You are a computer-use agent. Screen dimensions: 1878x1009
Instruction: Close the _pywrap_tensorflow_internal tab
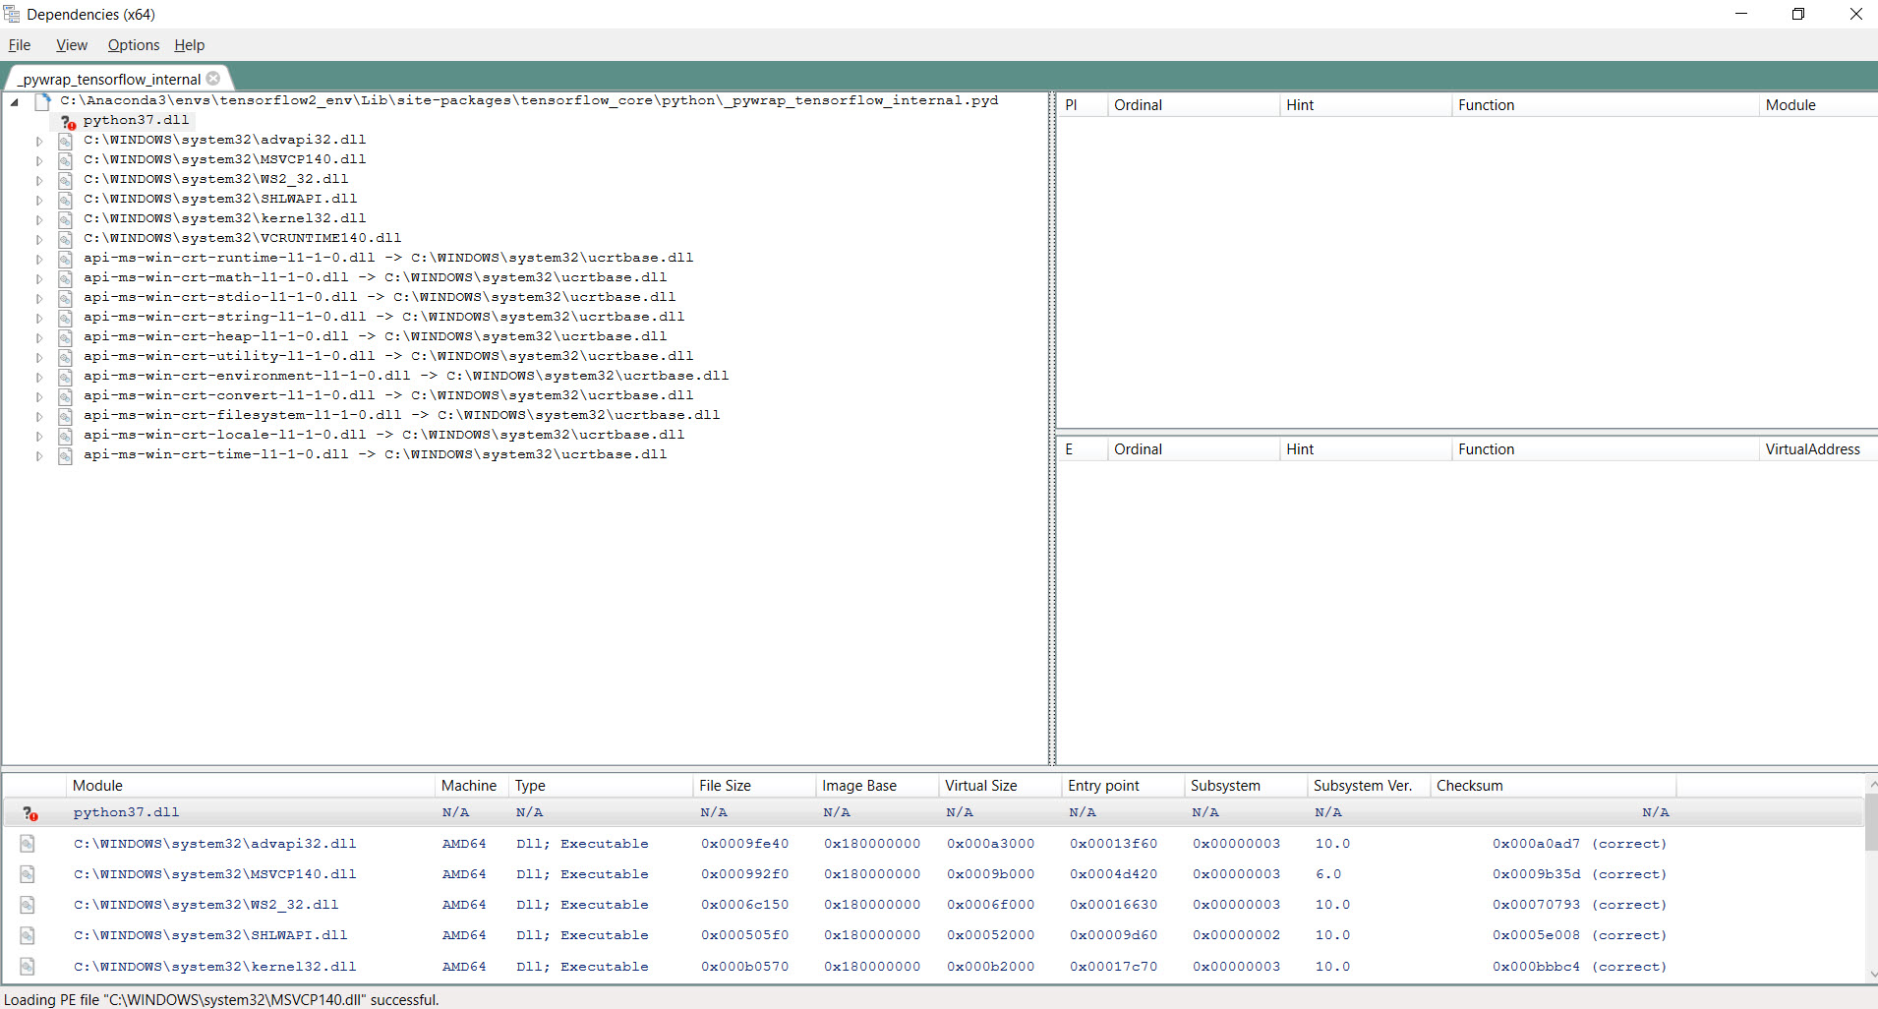coord(212,78)
